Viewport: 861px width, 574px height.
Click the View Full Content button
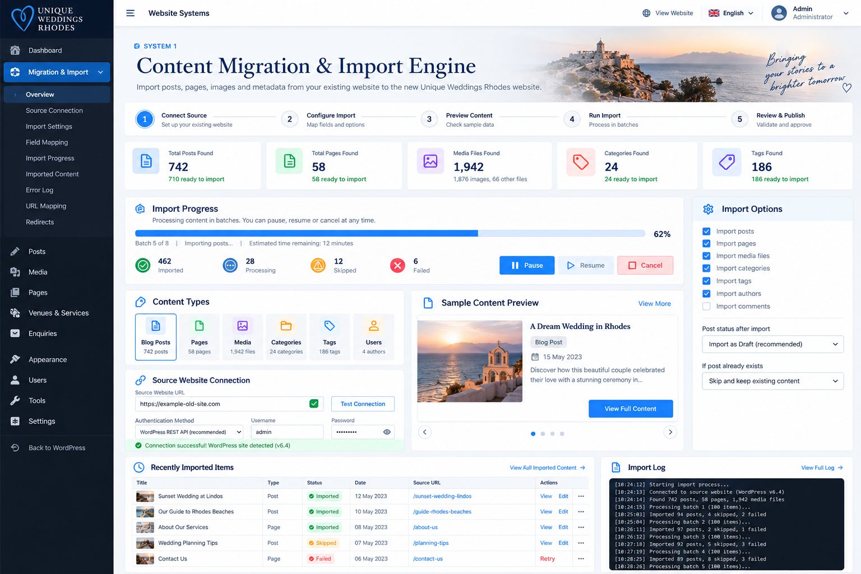point(631,409)
